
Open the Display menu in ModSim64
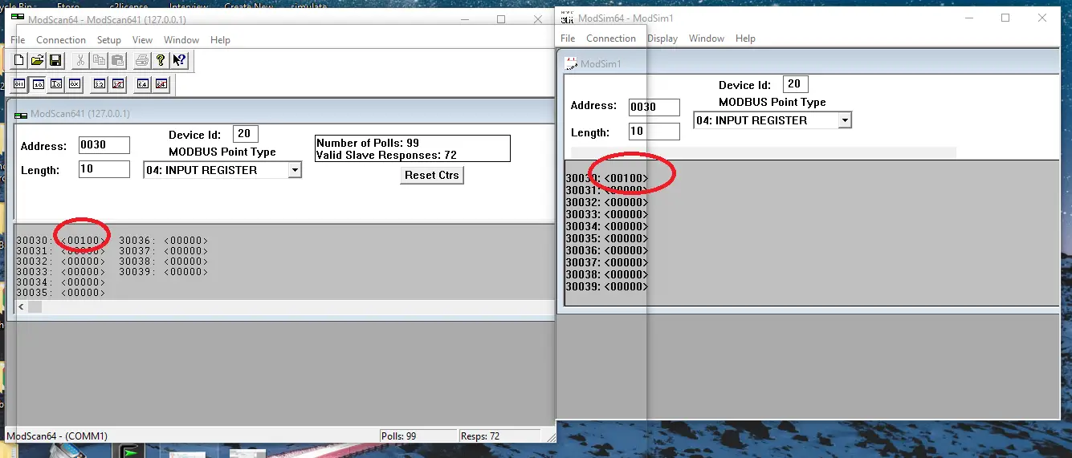(662, 39)
